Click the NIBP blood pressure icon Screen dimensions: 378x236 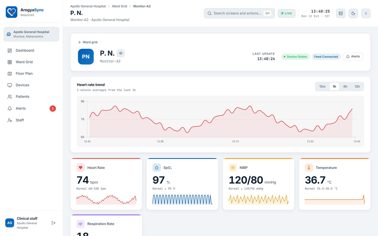pos(233,168)
